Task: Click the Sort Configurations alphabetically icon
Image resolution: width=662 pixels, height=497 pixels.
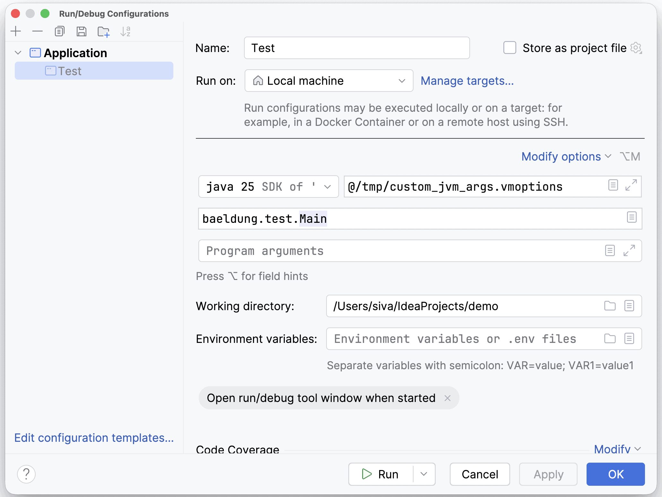Action: (x=125, y=31)
